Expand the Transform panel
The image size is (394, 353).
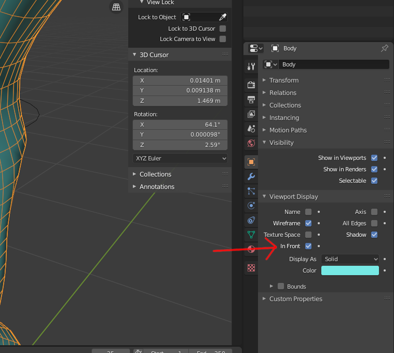tap(264, 80)
